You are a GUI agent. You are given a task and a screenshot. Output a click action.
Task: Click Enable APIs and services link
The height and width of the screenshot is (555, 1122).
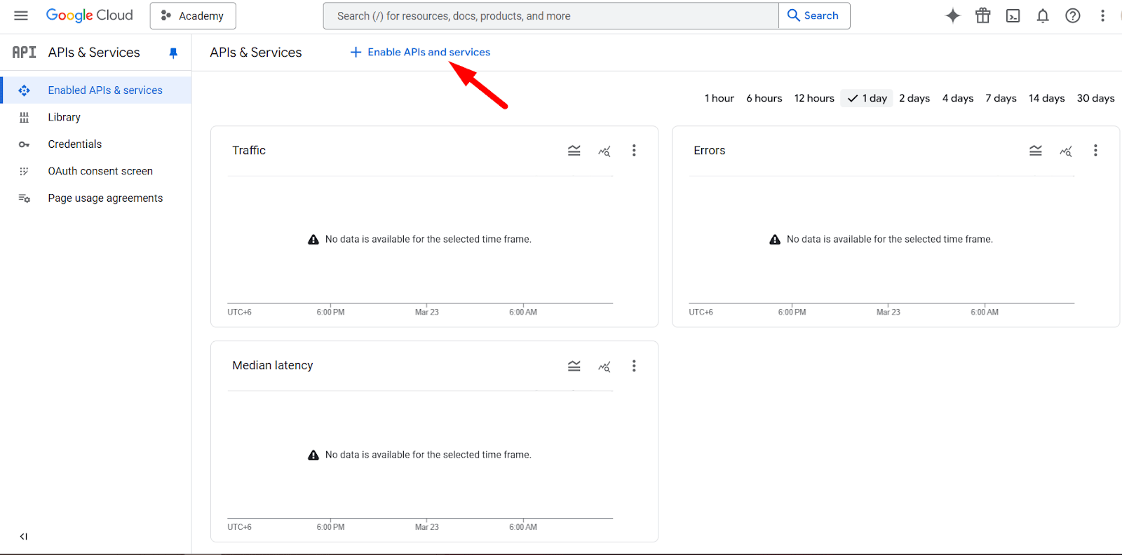420,52
